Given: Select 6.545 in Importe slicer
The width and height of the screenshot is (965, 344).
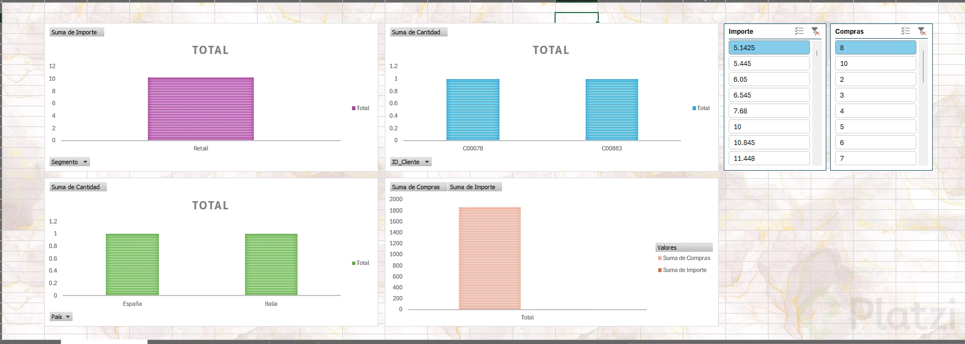Looking at the screenshot, I should 769,95.
